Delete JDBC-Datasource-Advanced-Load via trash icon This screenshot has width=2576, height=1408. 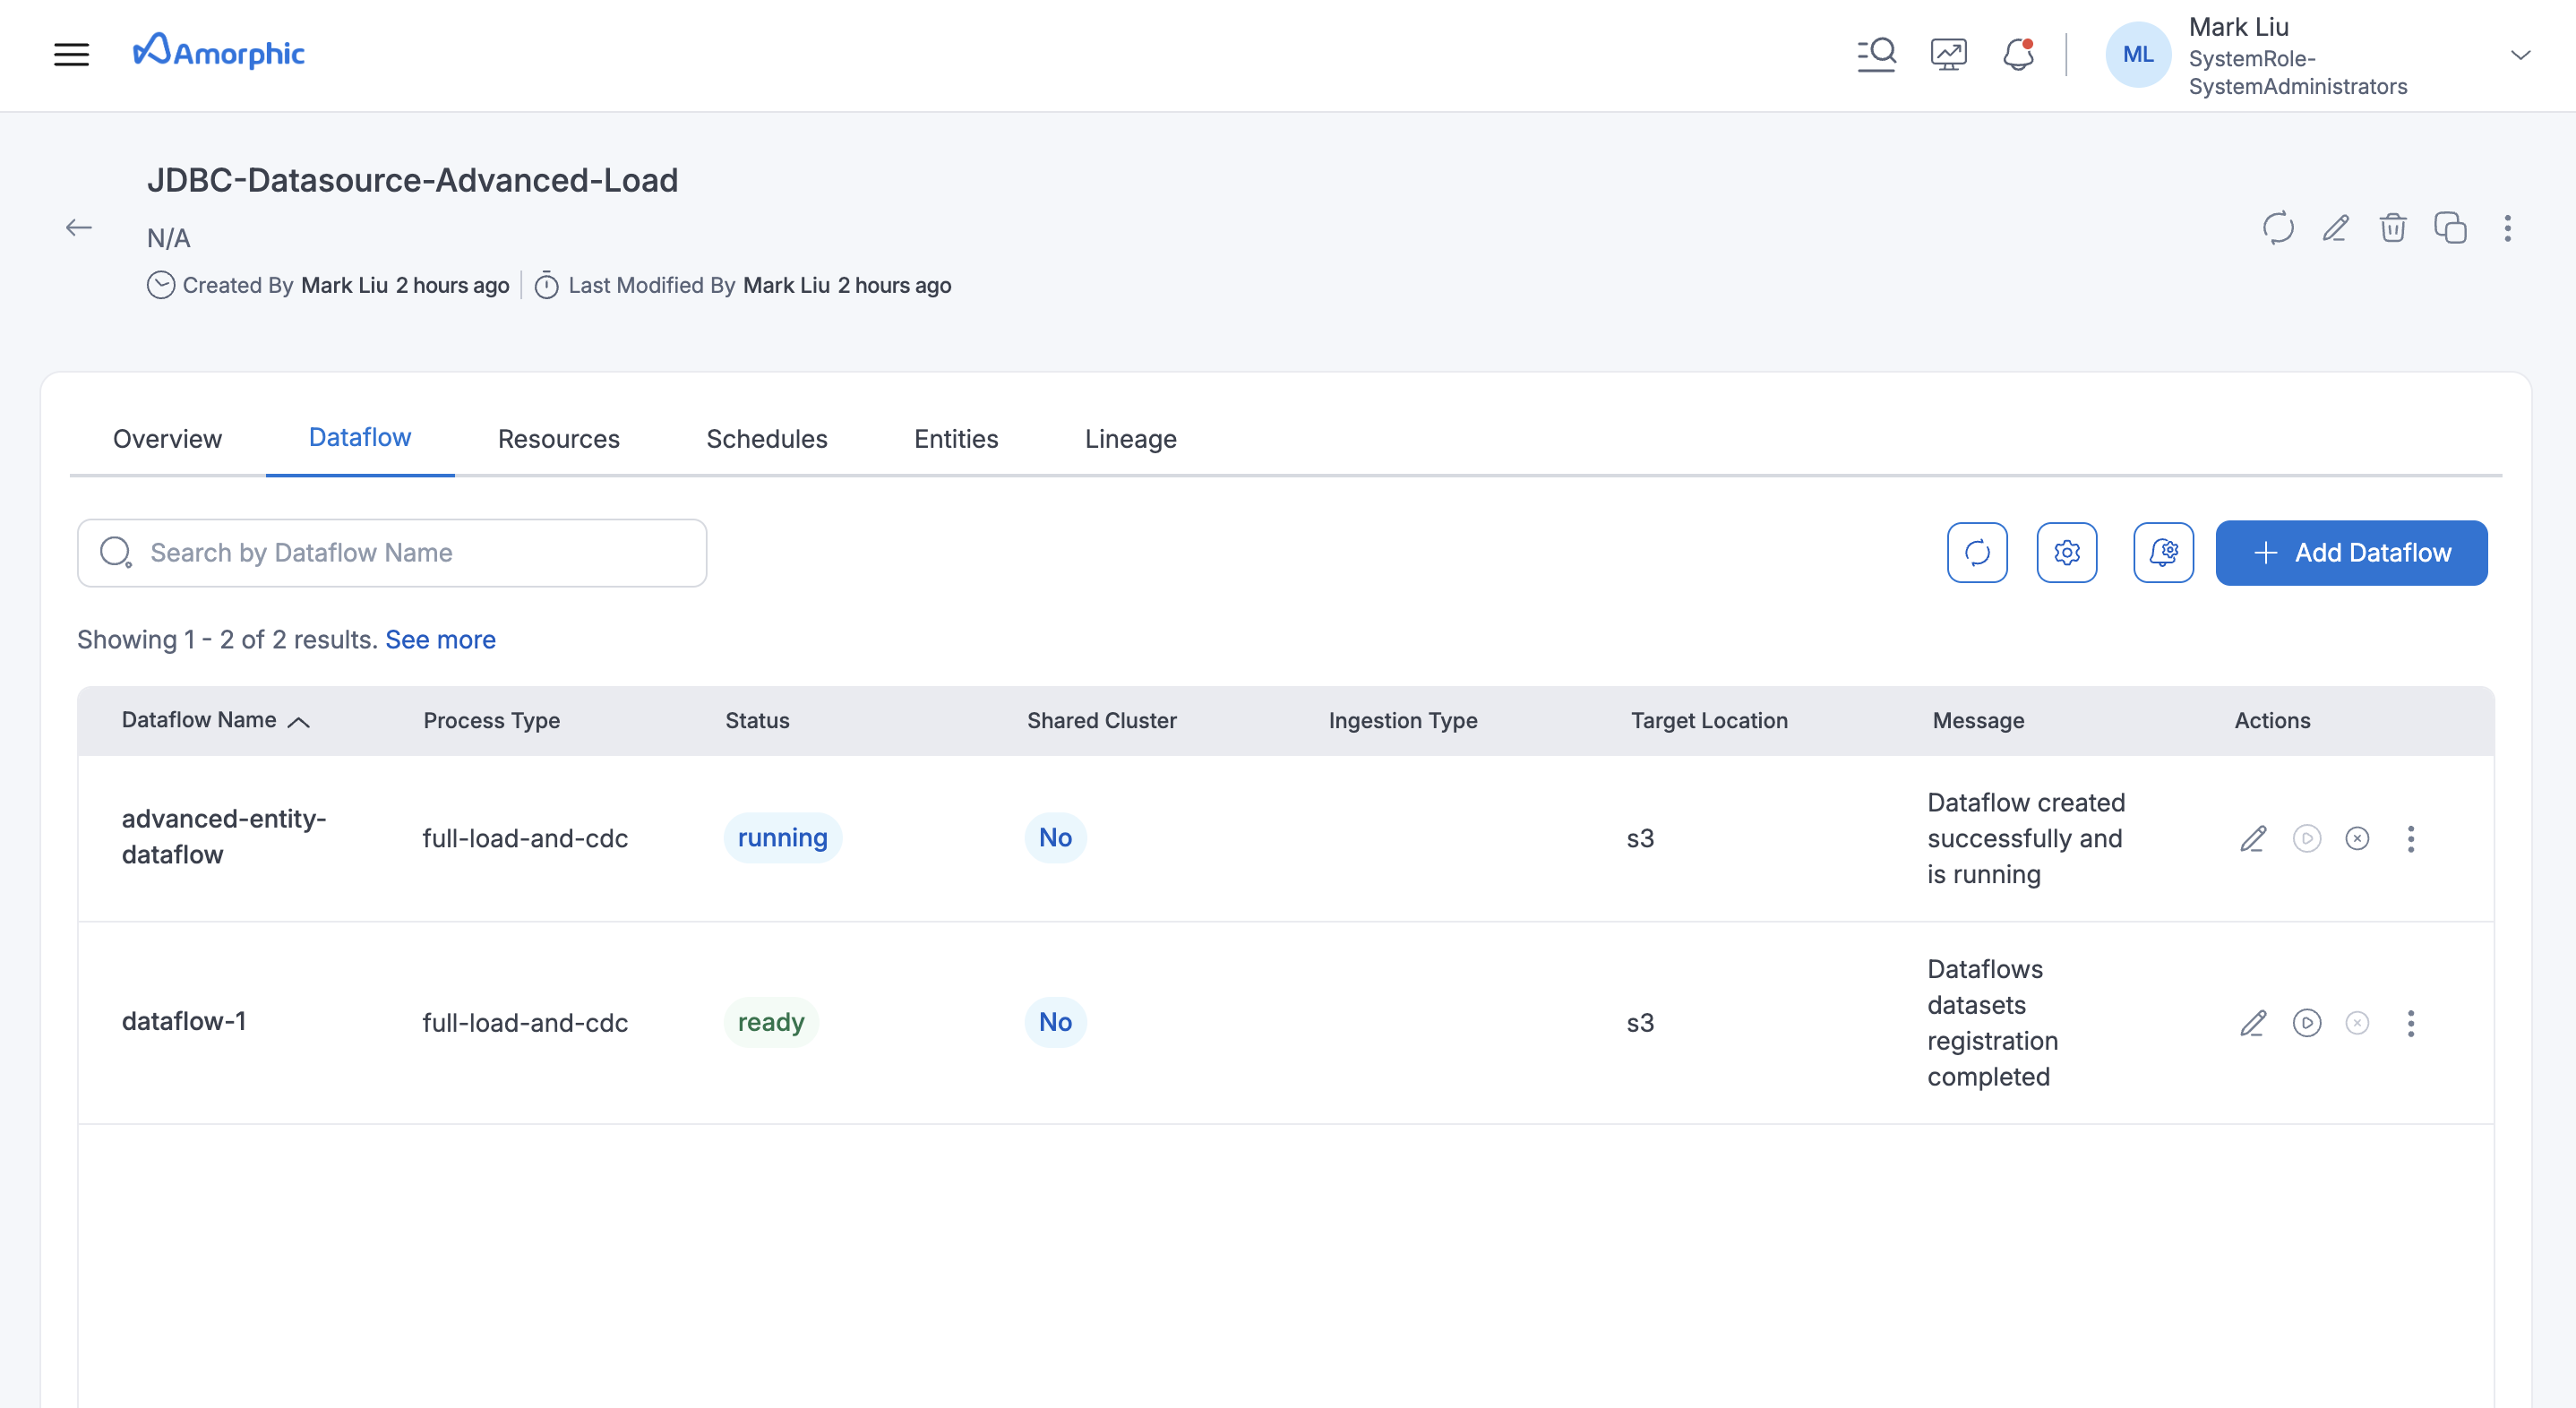coord(2393,229)
